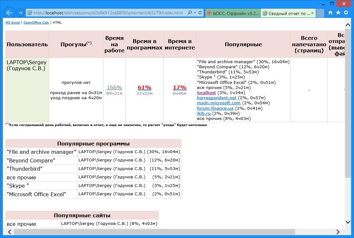Click the 166% work time link
The width and height of the screenshot is (354, 238).
pos(114,87)
